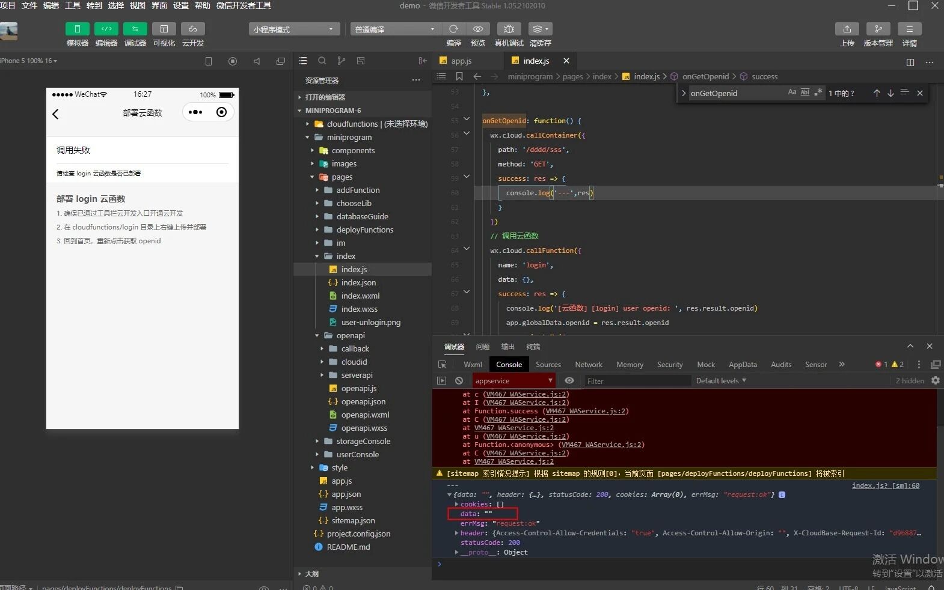Expand the cloudfunctions folder
Viewport: 944px width, 590px height.
352,124
